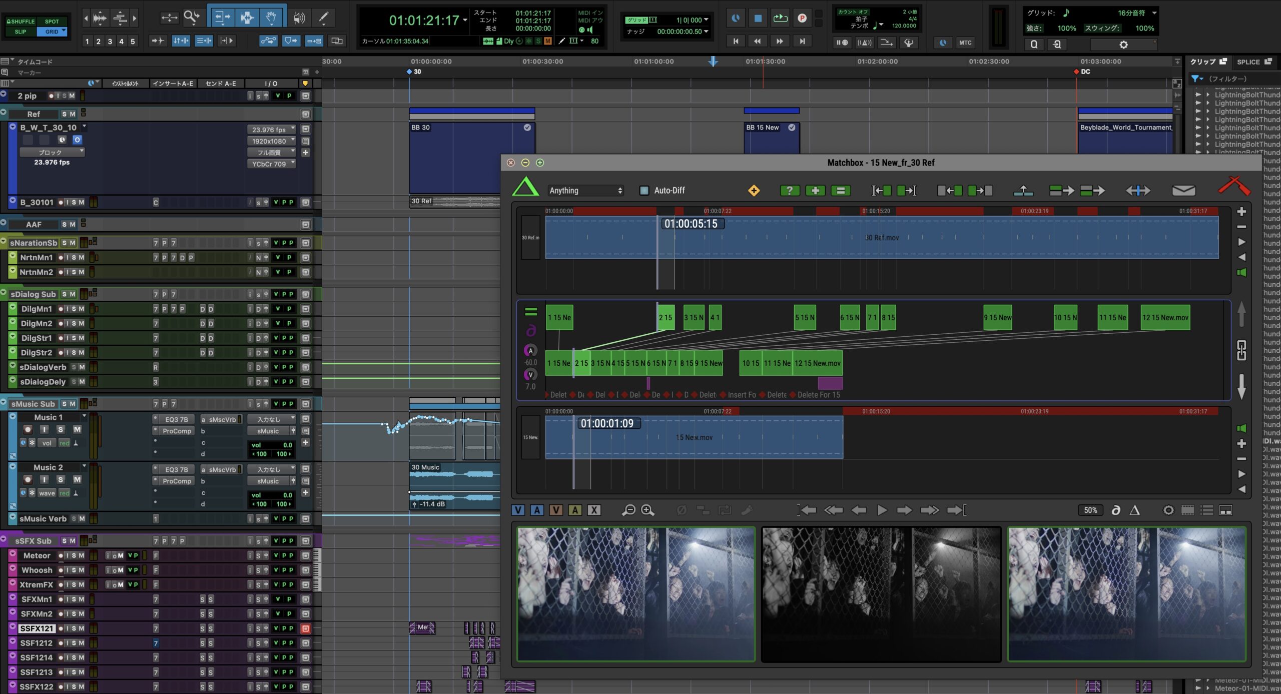
Task: Open the main counter format dropdown arrow
Action: [x=465, y=20]
